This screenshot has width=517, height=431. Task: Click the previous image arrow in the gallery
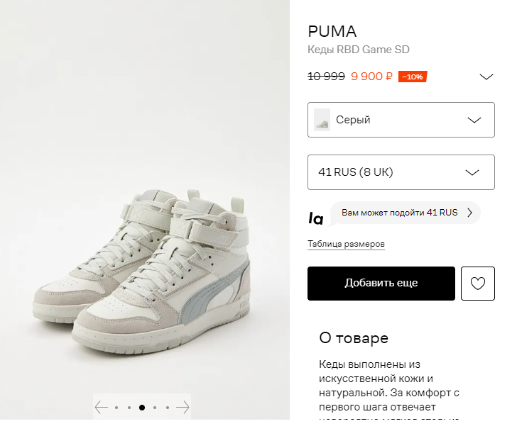pyautogui.click(x=102, y=408)
